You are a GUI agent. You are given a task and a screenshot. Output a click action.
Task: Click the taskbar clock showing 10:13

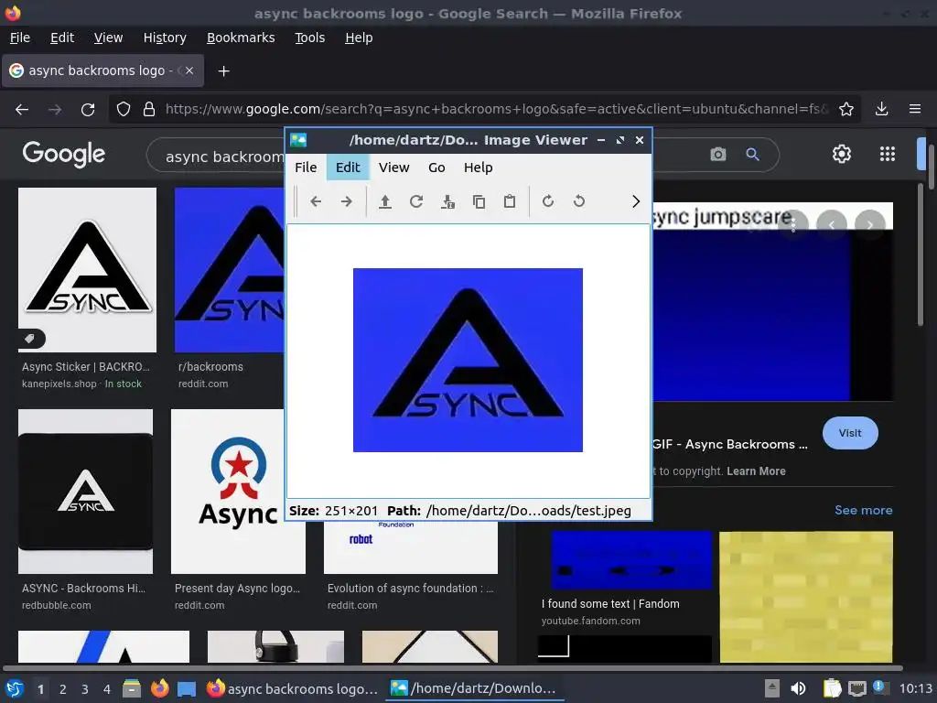pyautogui.click(x=915, y=688)
